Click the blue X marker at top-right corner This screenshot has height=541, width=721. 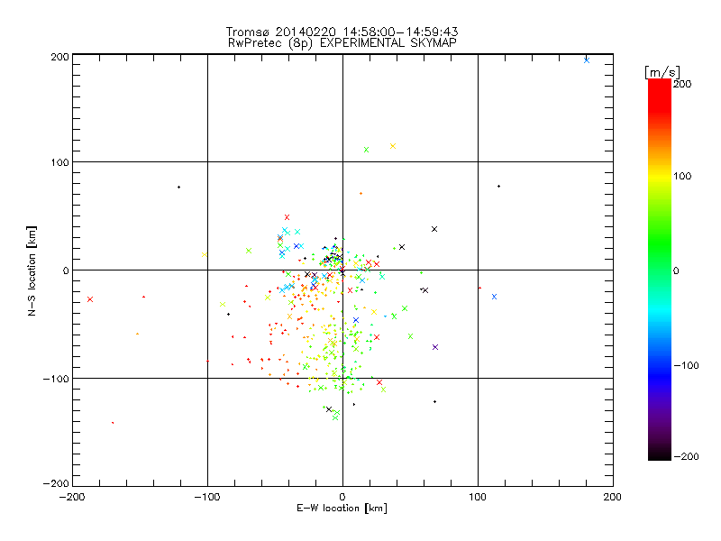tap(587, 60)
